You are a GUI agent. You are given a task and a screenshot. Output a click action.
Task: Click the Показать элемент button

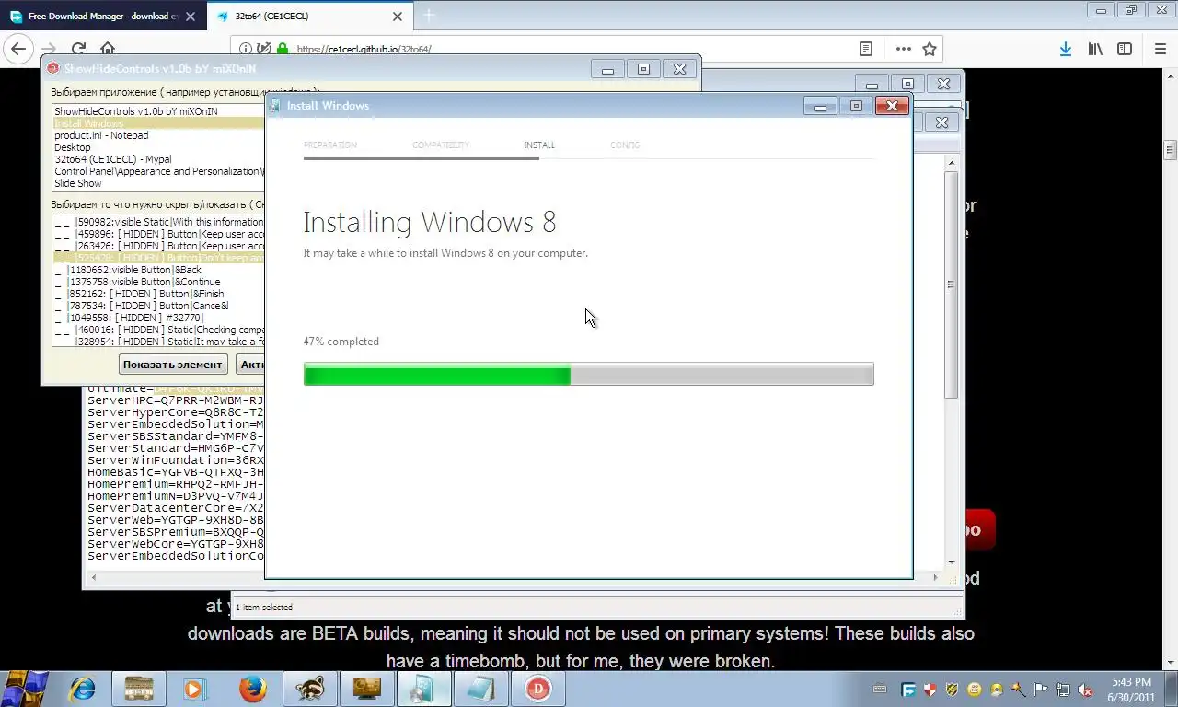click(173, 365)
